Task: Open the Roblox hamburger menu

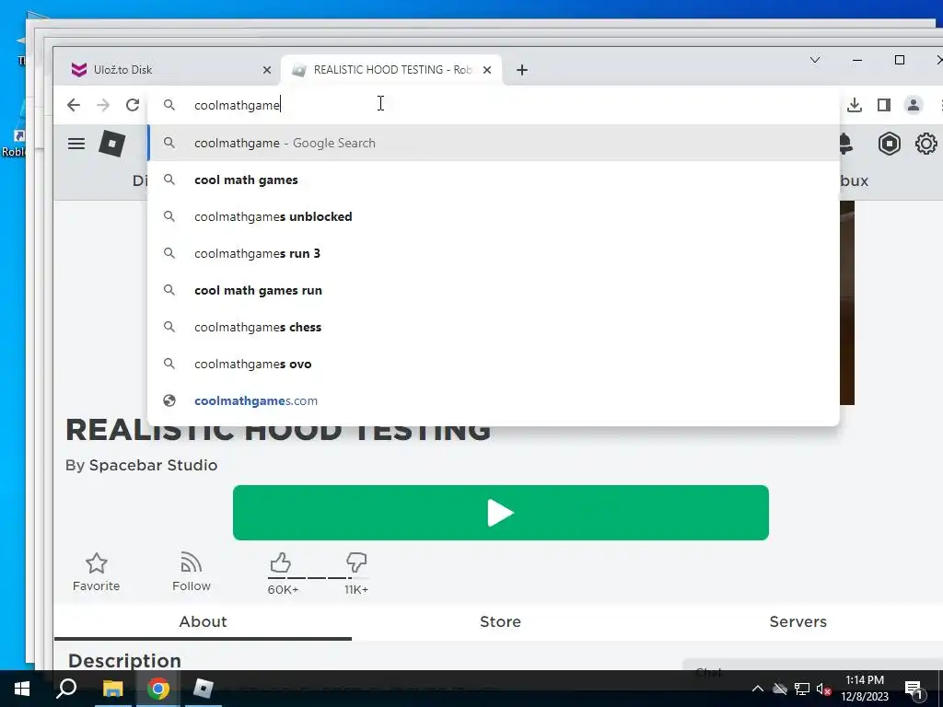Action: (76, 144)
